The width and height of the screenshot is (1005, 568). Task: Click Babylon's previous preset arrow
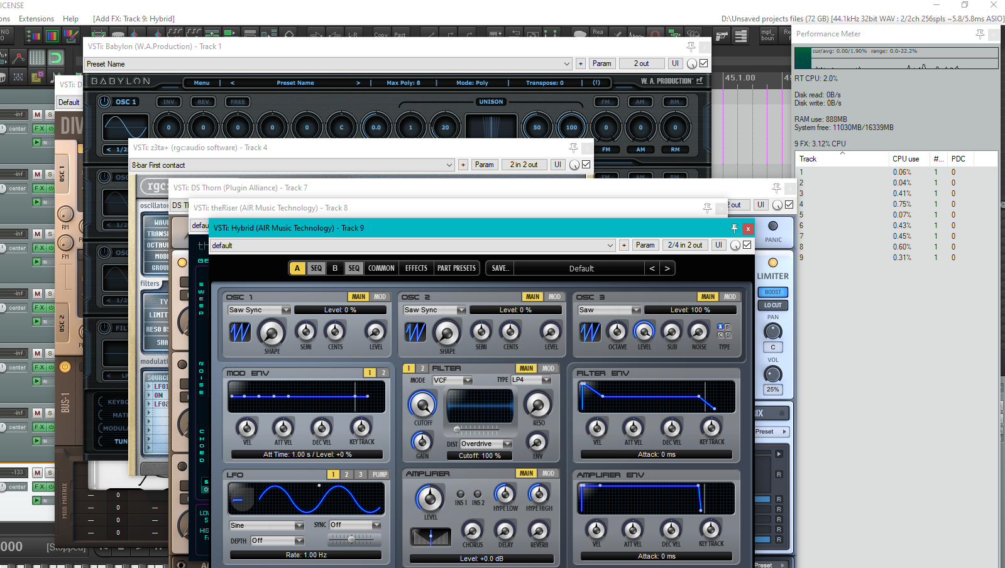(233, 83)
